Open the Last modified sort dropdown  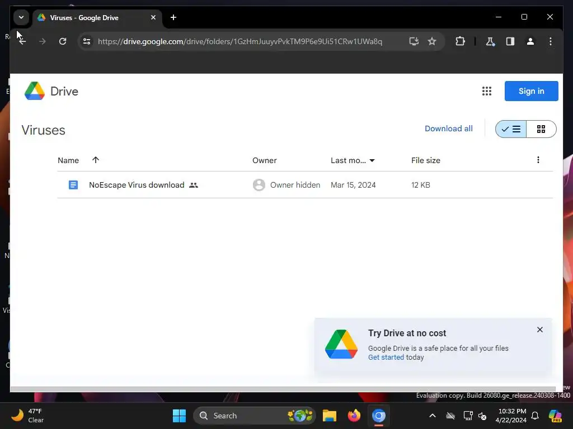[353, 160]
